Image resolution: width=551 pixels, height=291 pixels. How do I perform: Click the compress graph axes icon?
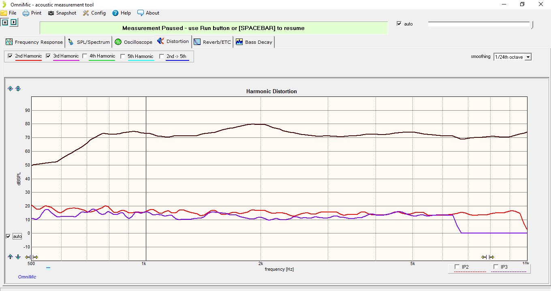18,88
